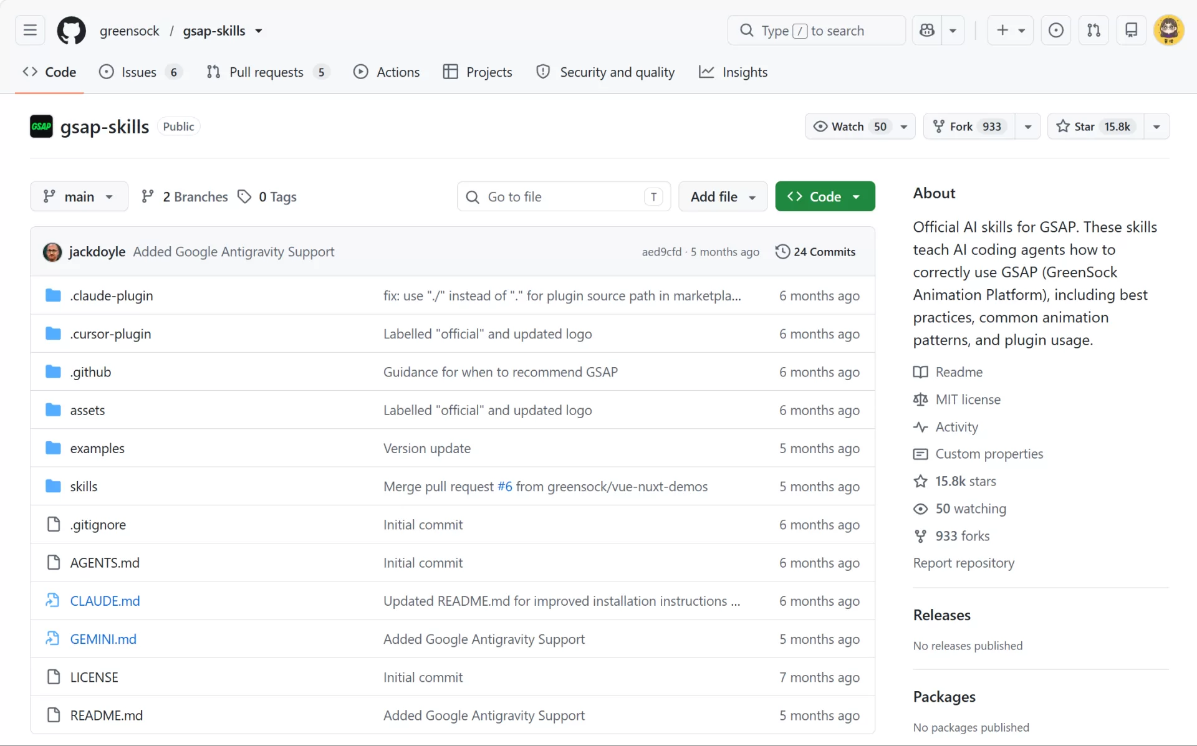Open the README.md file
Screen dimensions: 1197x746
106,715
